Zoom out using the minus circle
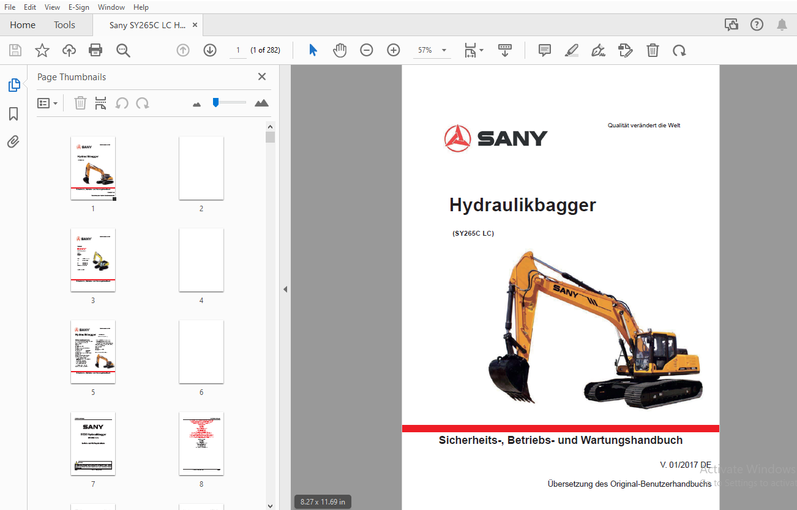The width and height of the screenshot is (797, 510). click(x=367, y=50)
